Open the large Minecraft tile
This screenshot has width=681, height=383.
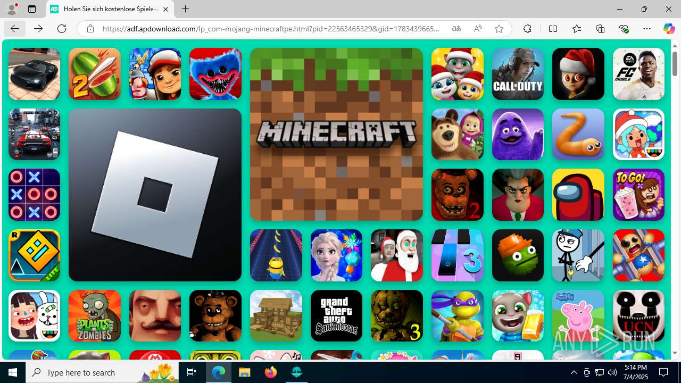point(336,134)
